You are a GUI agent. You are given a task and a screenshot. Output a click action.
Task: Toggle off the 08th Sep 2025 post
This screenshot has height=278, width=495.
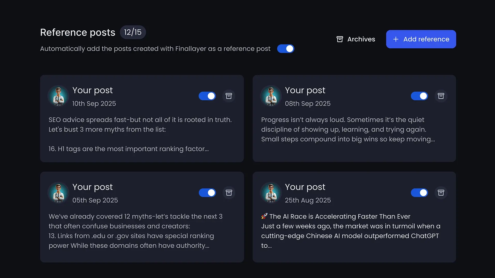point(419,96)
